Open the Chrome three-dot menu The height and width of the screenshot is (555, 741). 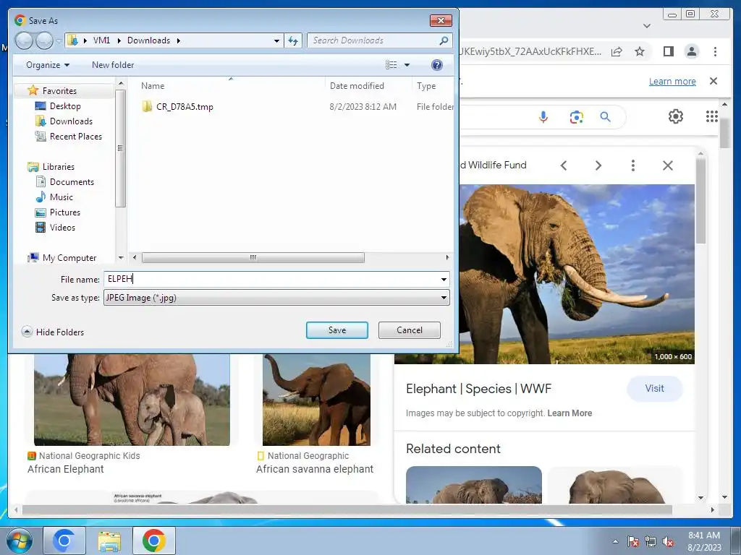715,51
